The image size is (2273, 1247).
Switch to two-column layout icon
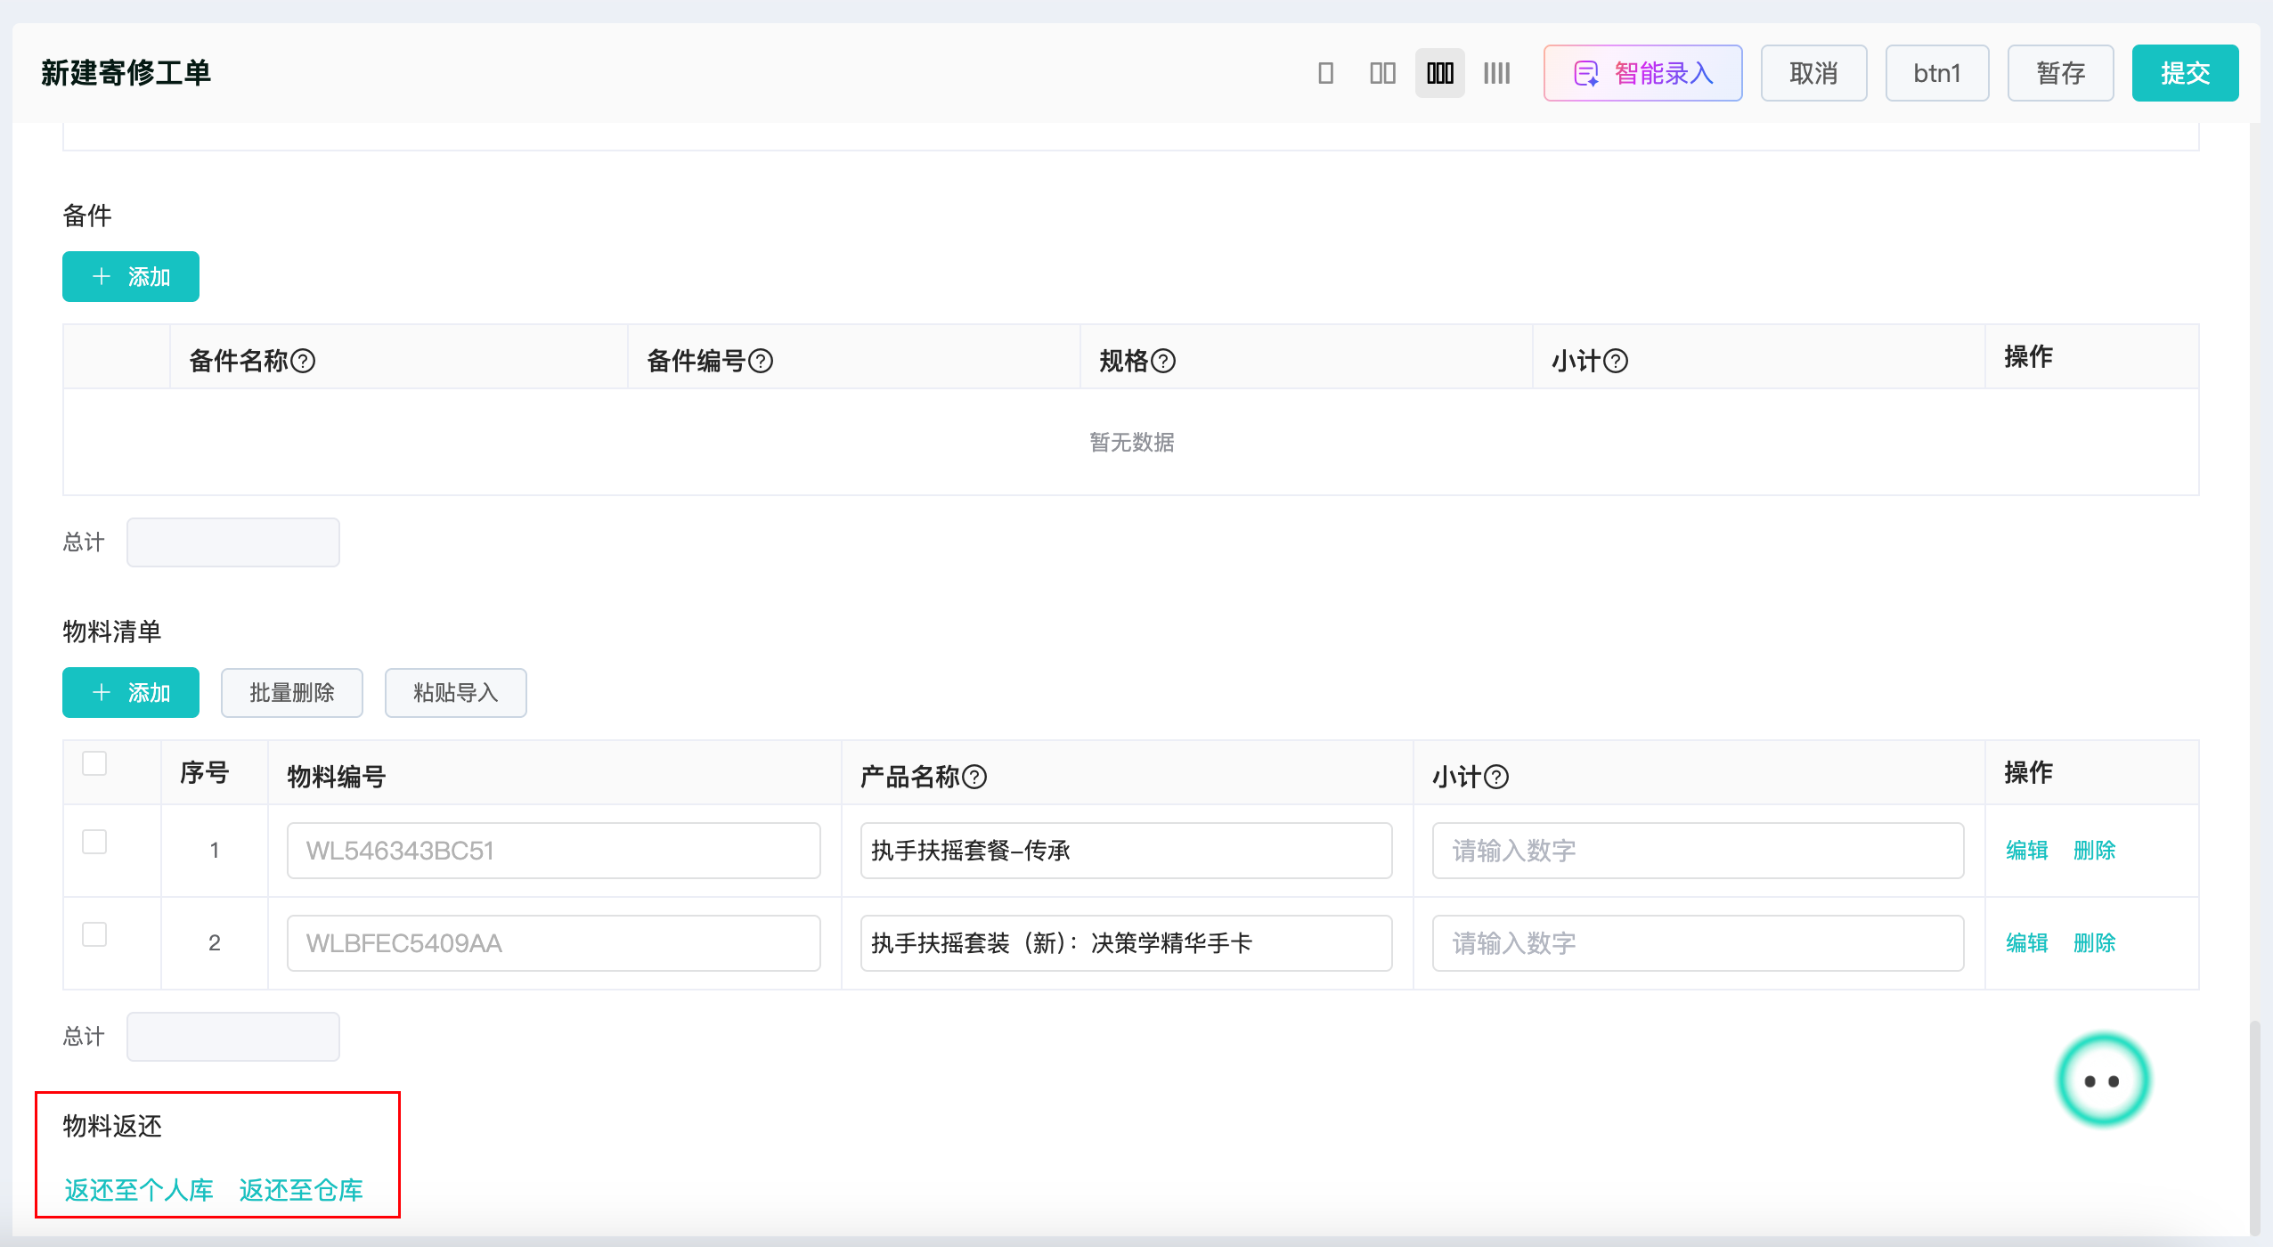point(1382,73)
